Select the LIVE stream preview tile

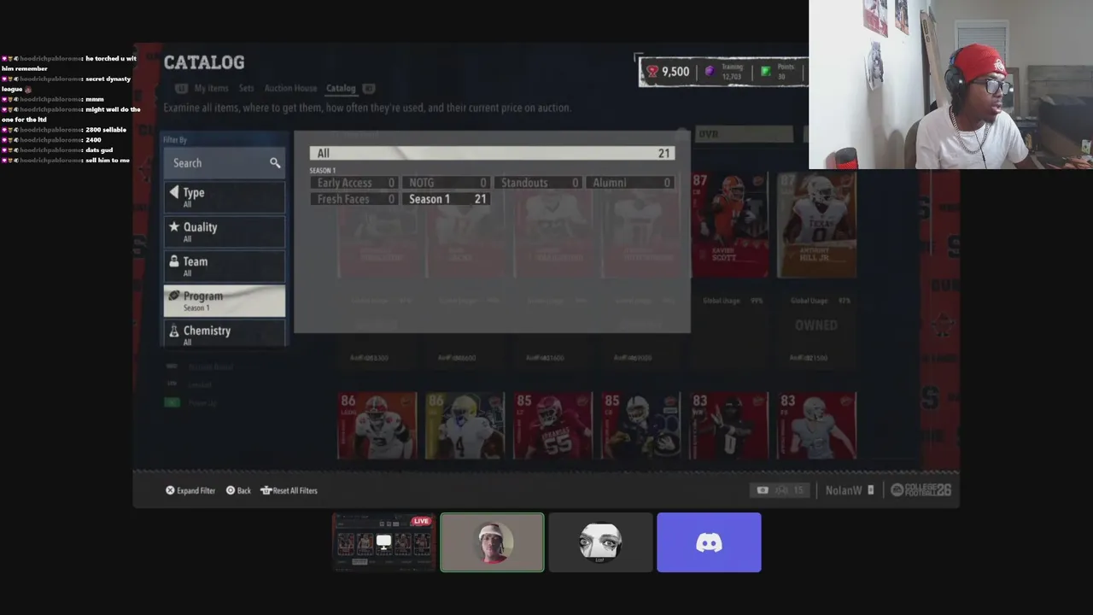pos(383,542)
